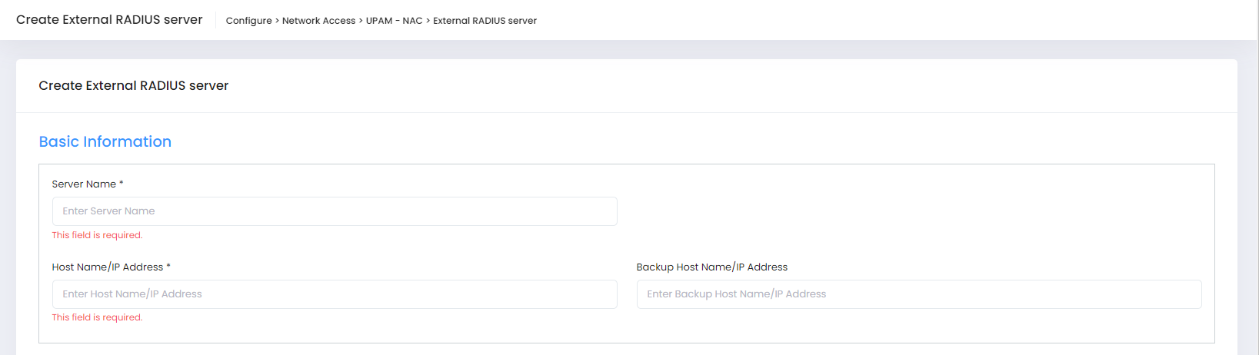
Task: Click the card heading Create External RADIUS server
Action: pyautogui.click(x=134, y=86)
